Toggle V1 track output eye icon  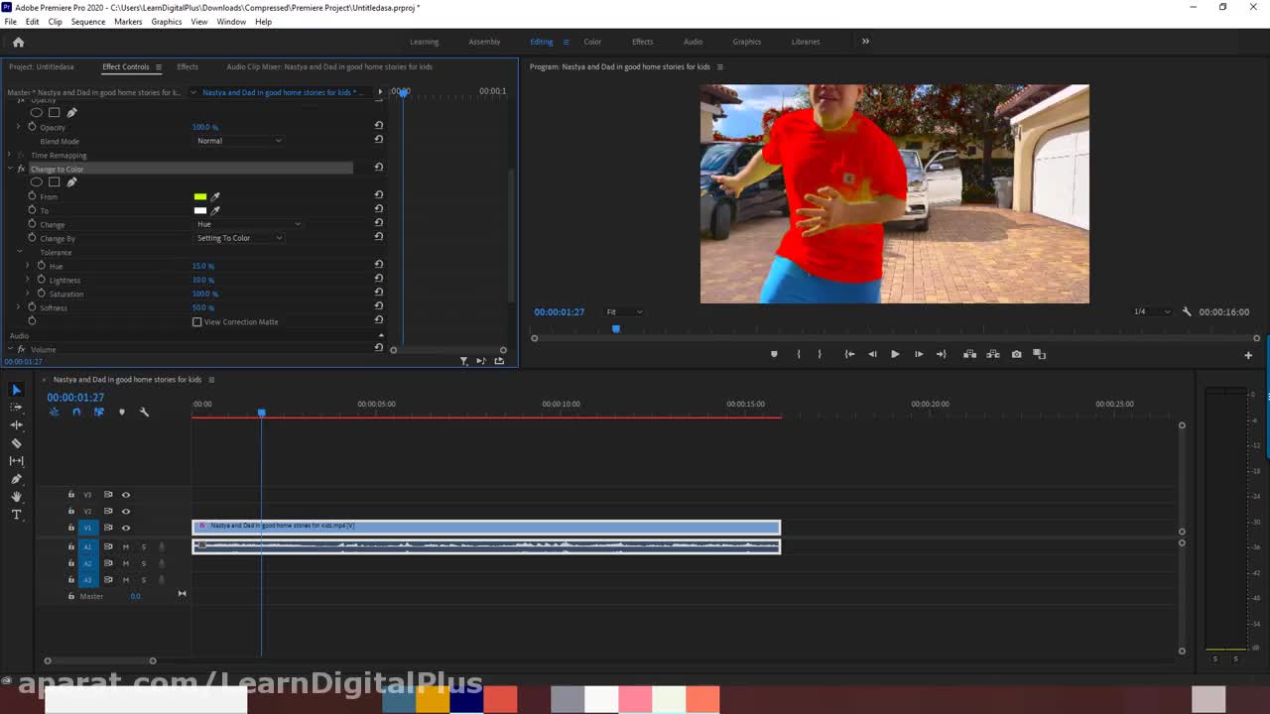[x=126, y=528]
